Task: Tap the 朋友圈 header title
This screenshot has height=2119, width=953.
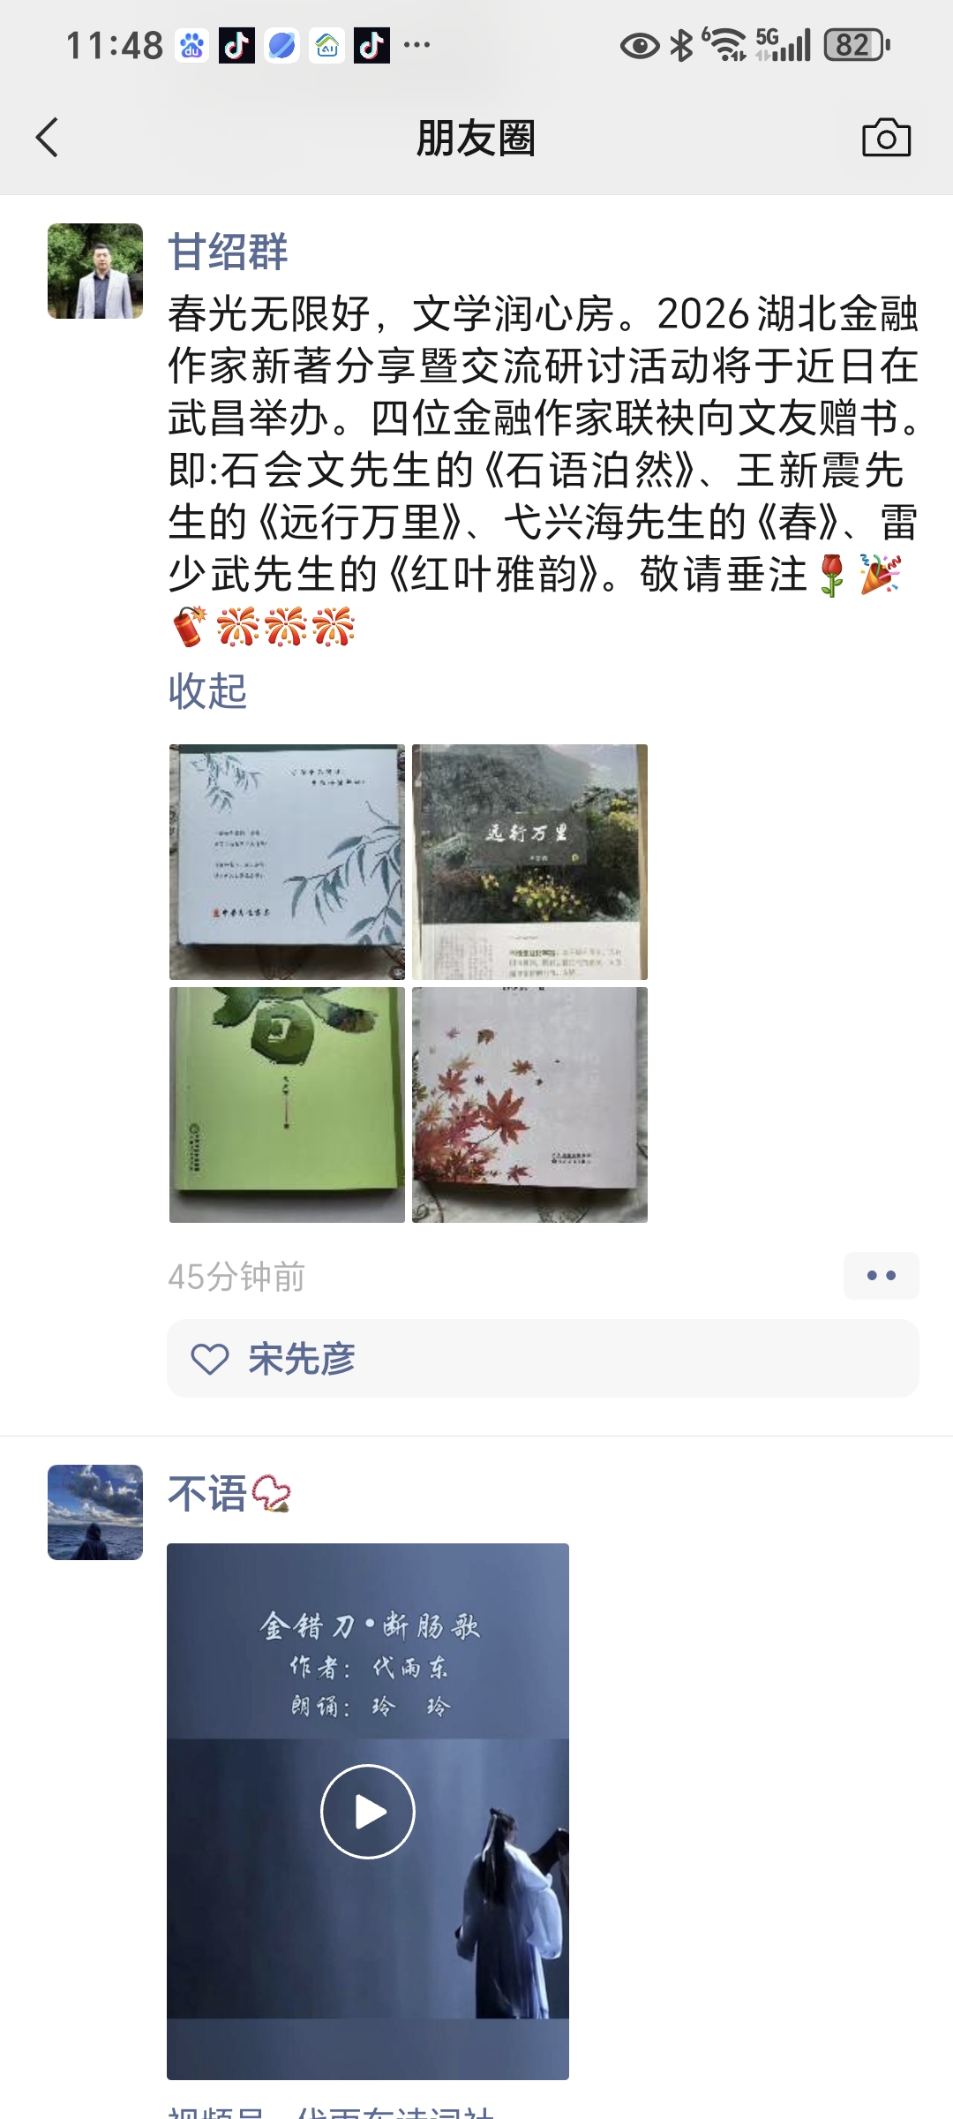Action: (476, 139)
